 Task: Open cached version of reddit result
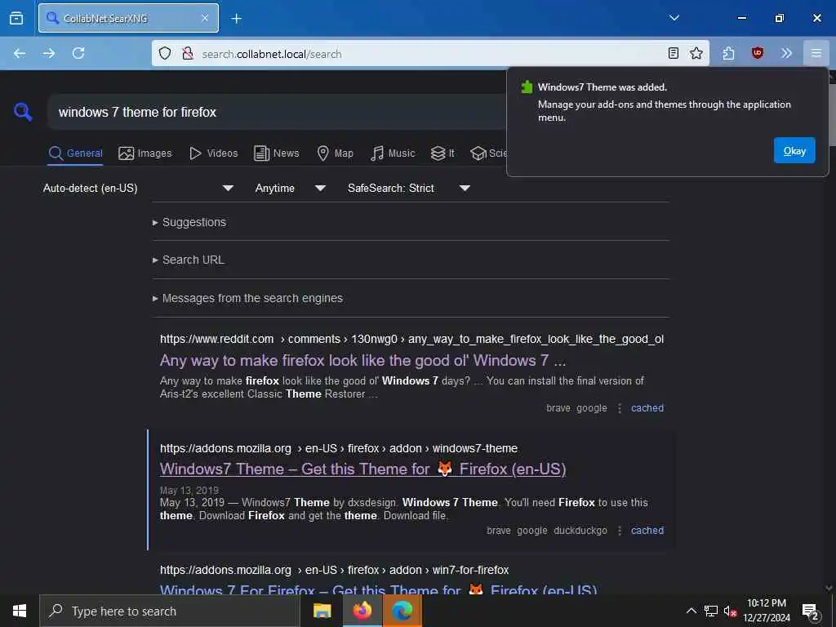(x=647, y=408)
